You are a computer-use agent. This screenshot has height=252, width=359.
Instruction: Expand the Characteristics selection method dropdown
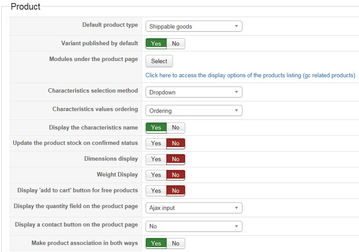pos(194,92)
